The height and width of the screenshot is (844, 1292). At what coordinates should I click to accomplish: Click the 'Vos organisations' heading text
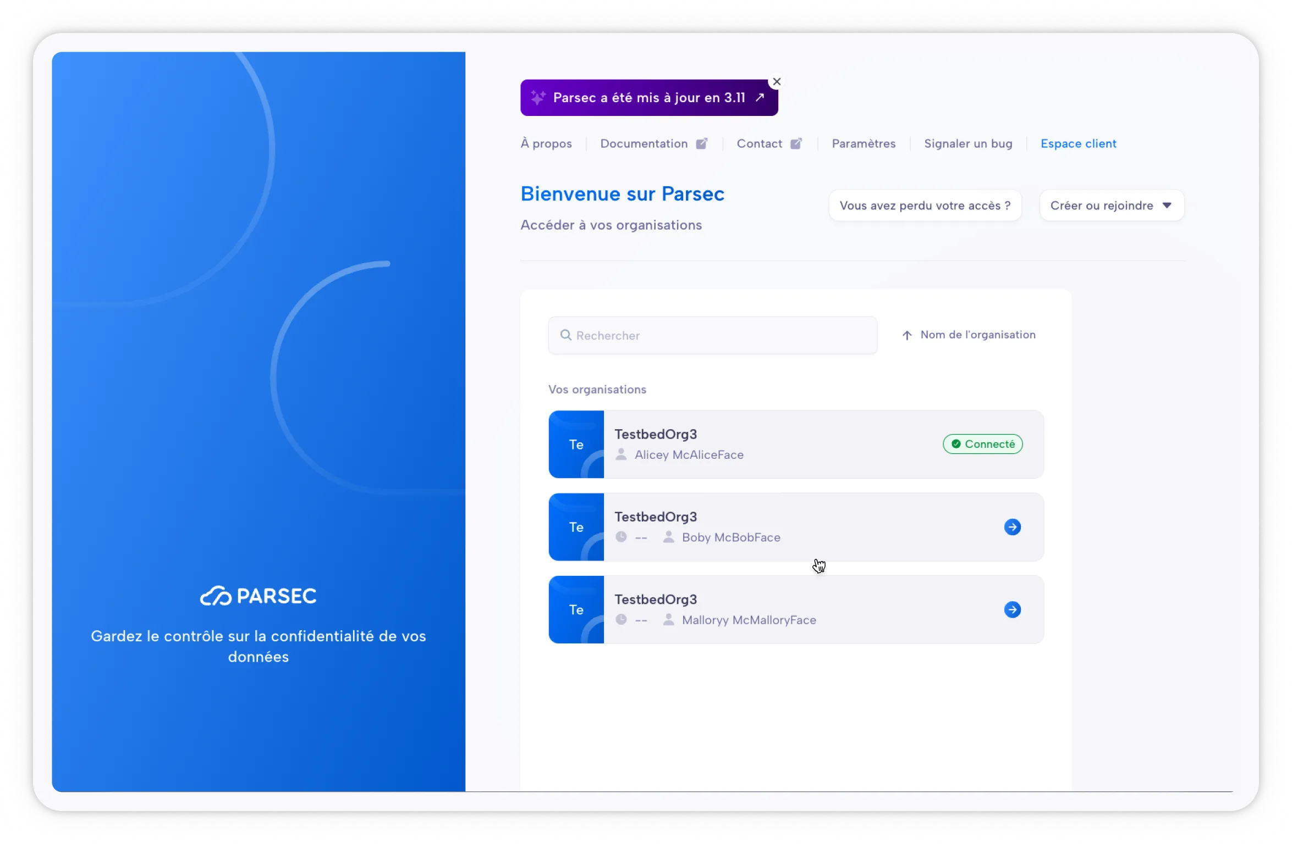click(x=597, y=389)
